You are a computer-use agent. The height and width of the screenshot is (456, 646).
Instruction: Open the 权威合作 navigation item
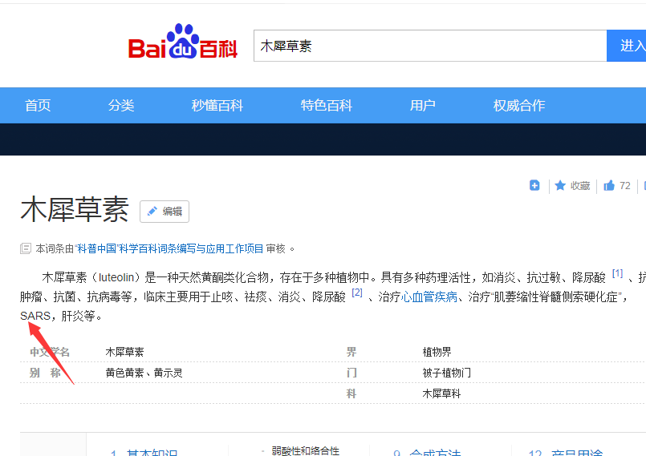519,105
